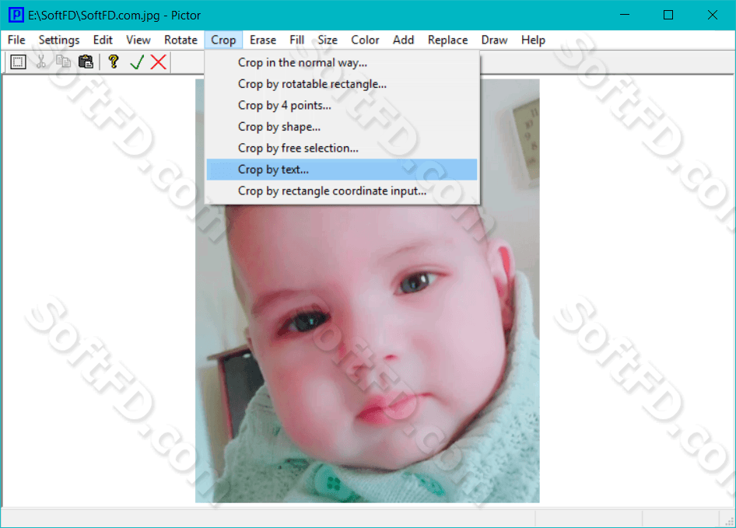The height and width of the screenshot is (528, 736).
Task: Open the Replace menu
Action: click(448, 40)
